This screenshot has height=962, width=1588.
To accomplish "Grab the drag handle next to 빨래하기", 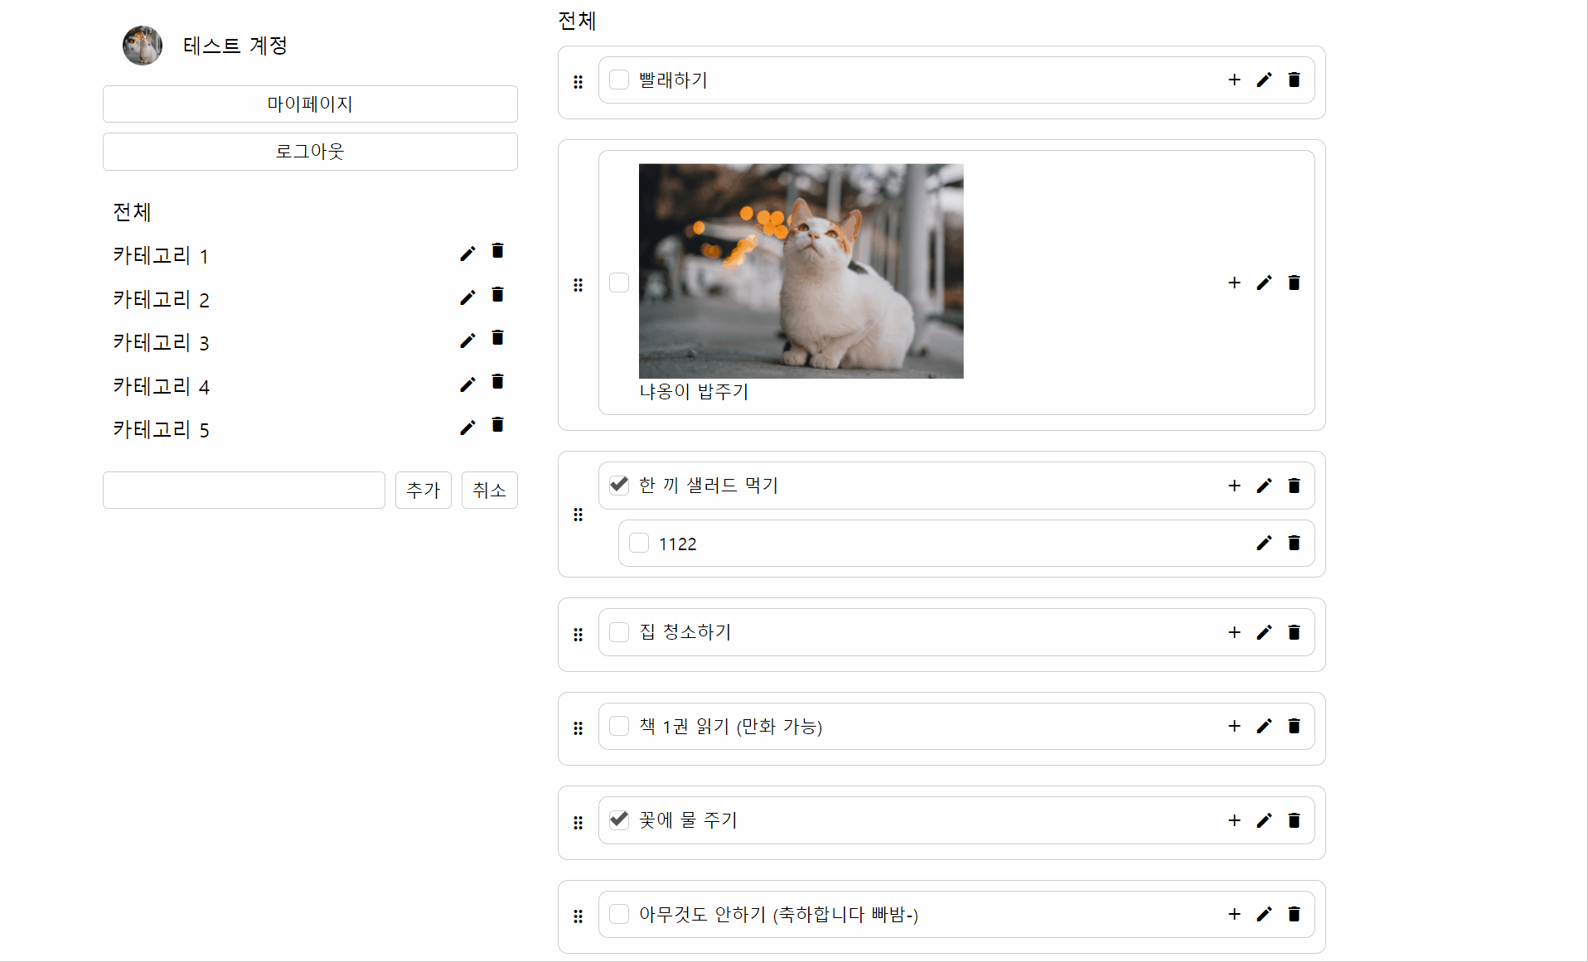I will (578, 81).
